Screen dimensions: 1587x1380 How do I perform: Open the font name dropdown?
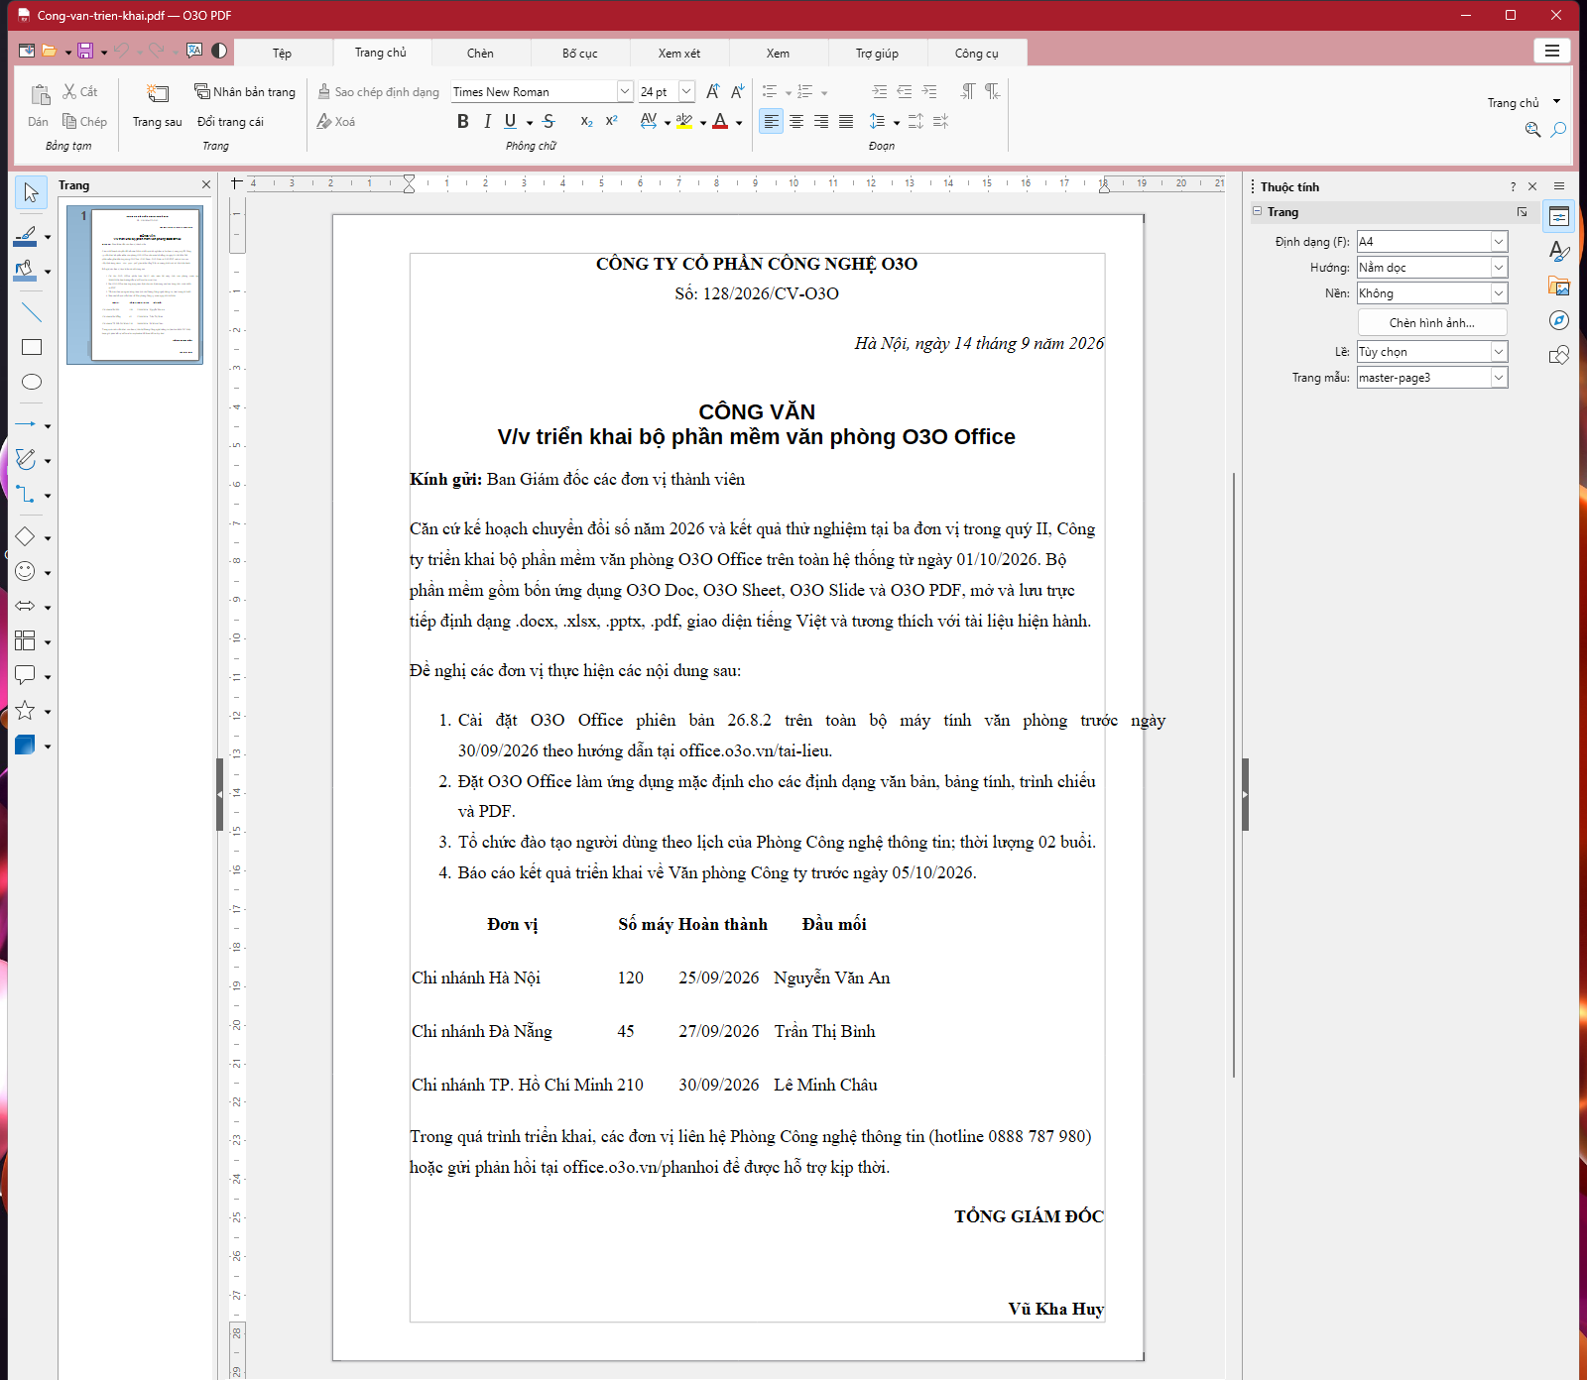click(625, 91)
